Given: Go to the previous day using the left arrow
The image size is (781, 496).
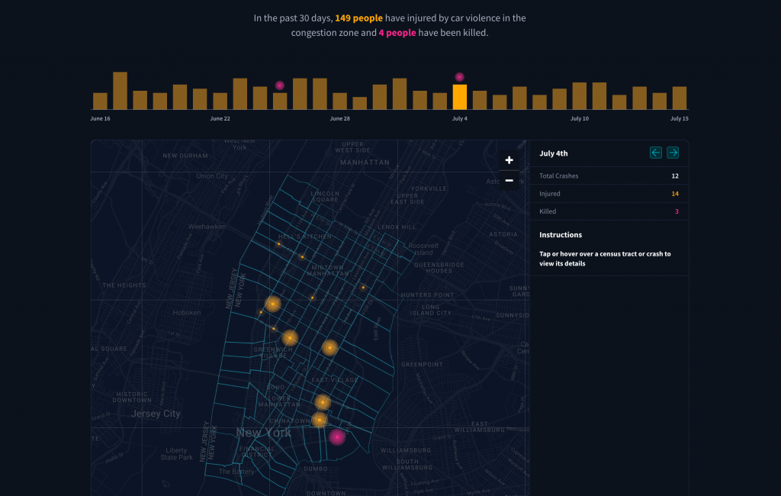Looking at the screenshot, I should pyautogui.click(x=655, y=153).
